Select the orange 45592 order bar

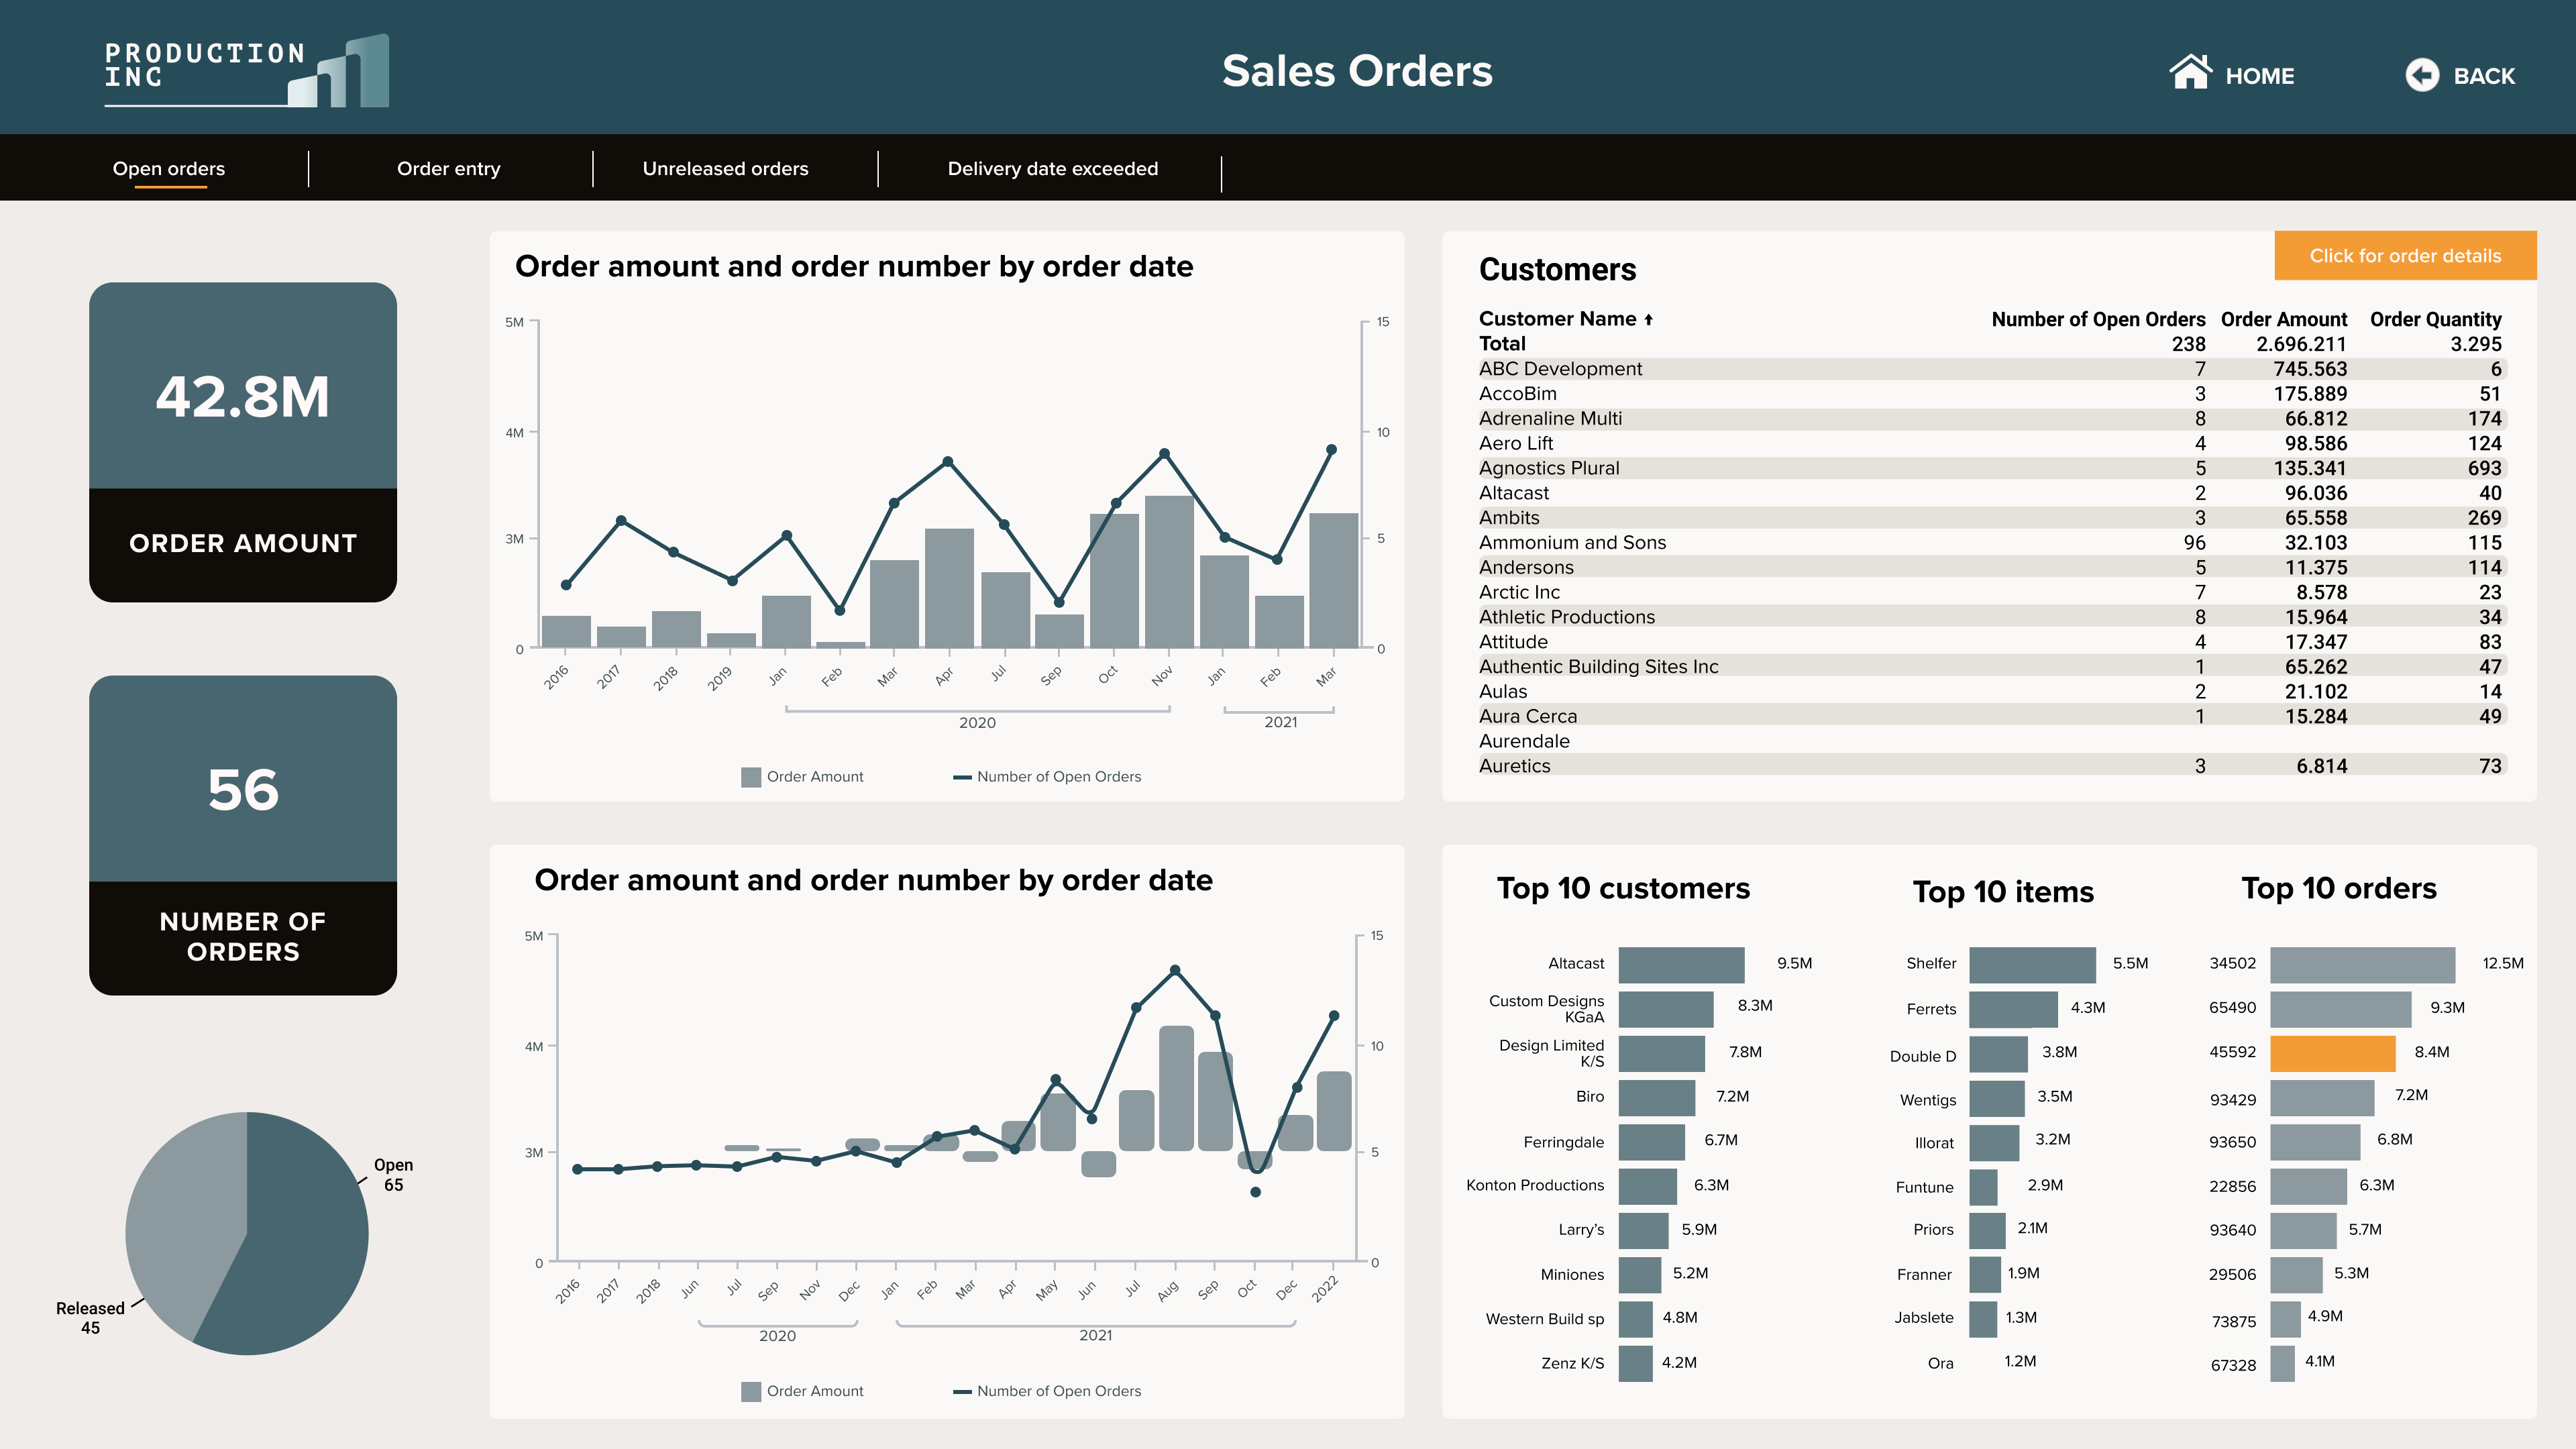[x=2332, y=1053]
